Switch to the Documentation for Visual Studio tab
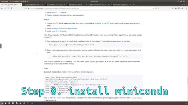This screenshot has height=105, width=188. (x=99, y=5)
